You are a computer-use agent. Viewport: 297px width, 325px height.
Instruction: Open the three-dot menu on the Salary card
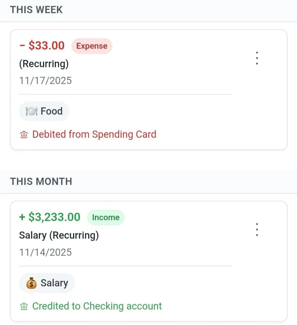pyautogui.click(x=257, y=229)
